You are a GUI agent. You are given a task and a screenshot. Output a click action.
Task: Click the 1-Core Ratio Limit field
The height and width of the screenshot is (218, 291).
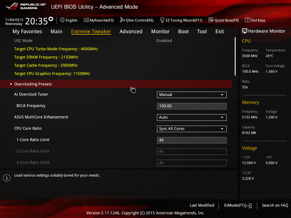pos(192,140)
